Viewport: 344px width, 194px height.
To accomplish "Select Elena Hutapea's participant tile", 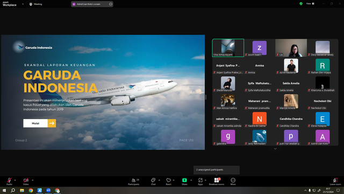I will 322,119.
